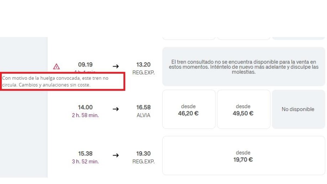Click the REG.EXP. label of the 09.19 train
The width and height of the screenshot is (327, 184).
click(143, 73)
